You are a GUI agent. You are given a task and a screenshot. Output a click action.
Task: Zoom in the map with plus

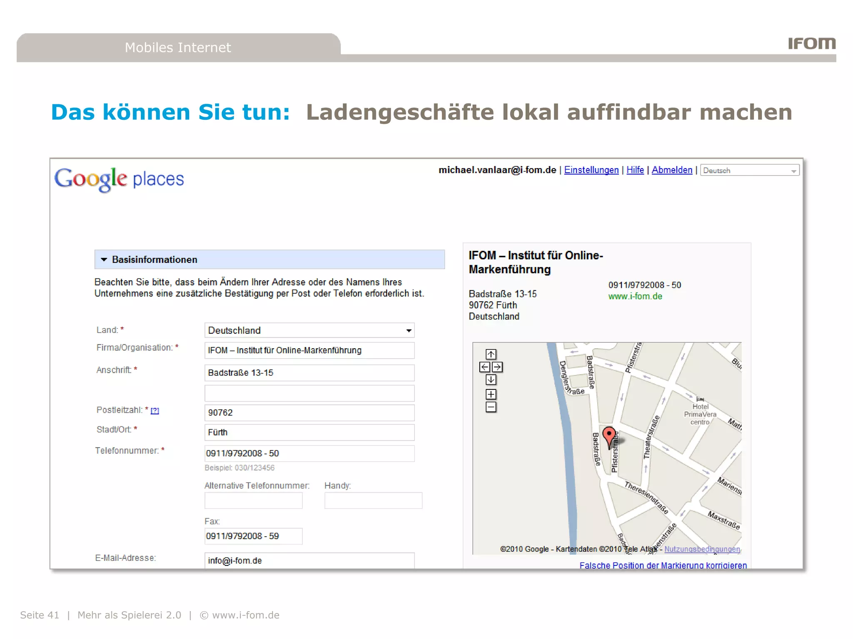(491, 394)
